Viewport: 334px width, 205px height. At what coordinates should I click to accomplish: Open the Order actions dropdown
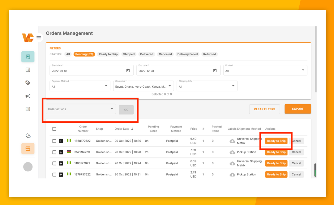81,109
